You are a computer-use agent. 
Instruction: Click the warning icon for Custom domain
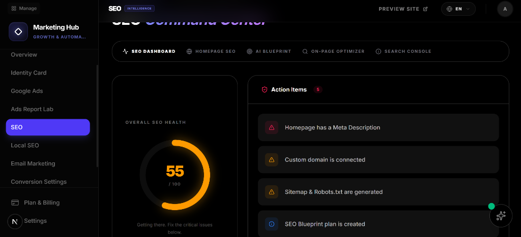pos(272,160)
